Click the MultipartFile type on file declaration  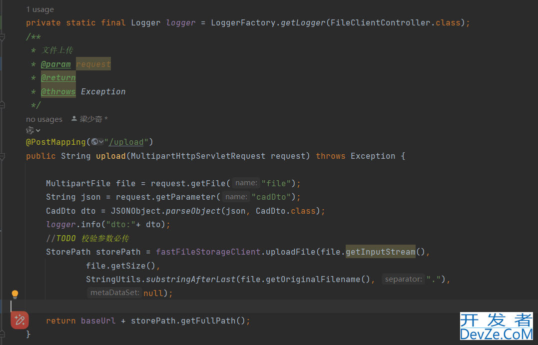tap(78, 183)
